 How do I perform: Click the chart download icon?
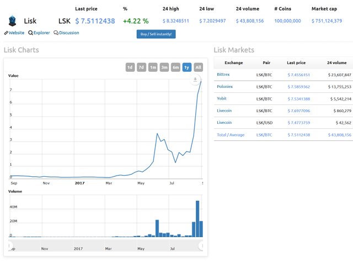click(x=195, y=80)
